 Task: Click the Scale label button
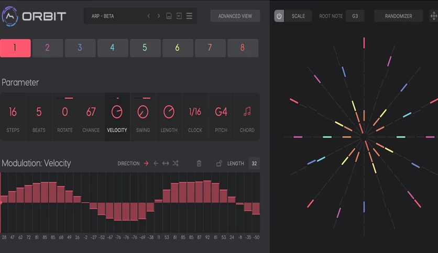(x=298, y=16)
